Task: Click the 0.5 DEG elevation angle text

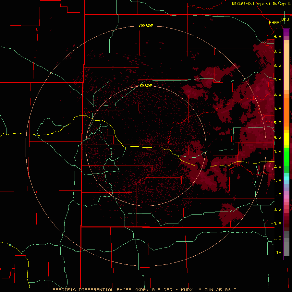Action: (x=163, y=290)
